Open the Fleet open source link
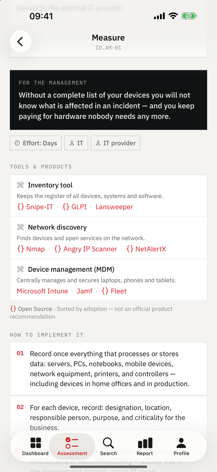217x472 pixels. coord(114,291)
